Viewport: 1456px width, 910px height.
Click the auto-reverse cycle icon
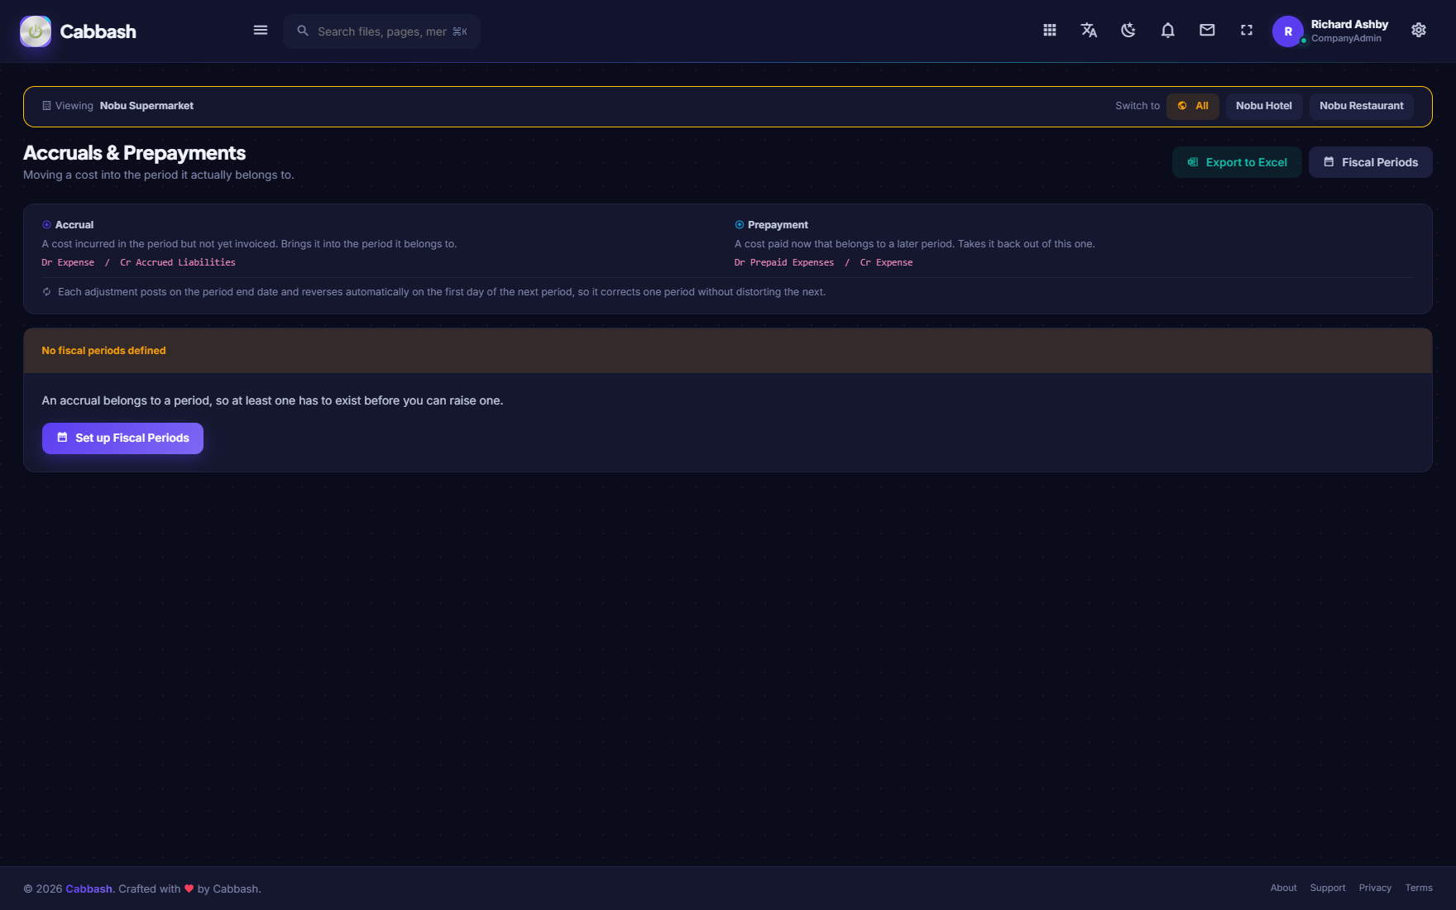tap(46, 292)
